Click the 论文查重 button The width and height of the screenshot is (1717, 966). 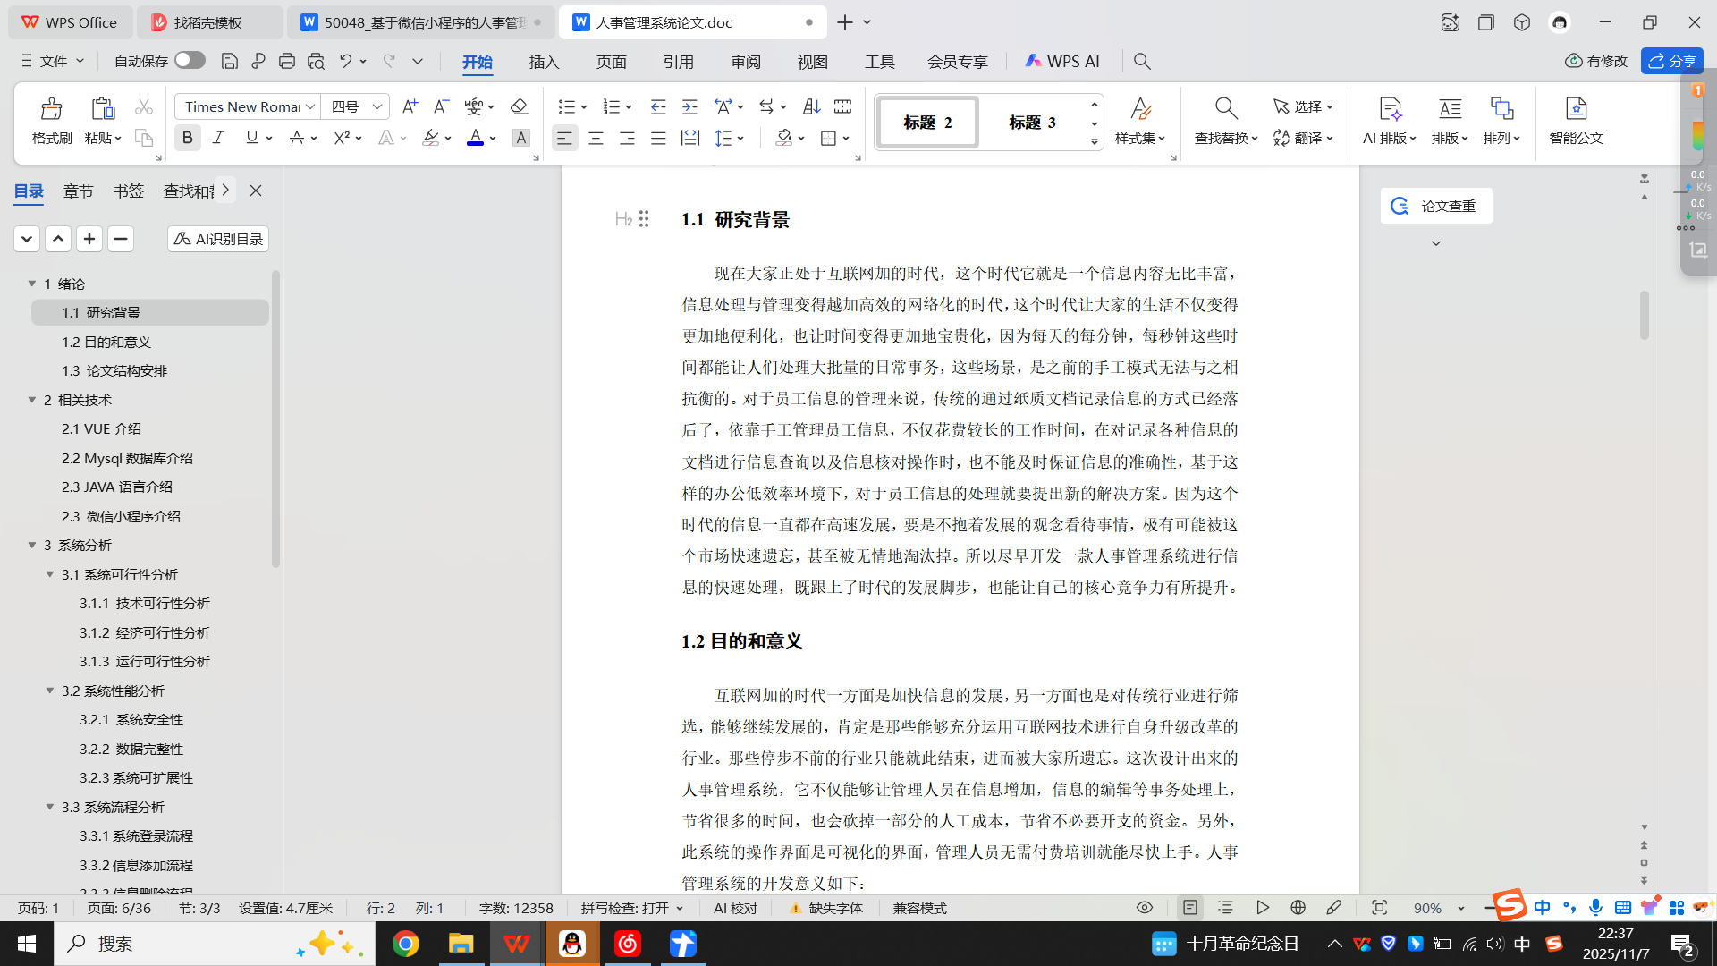click(1435, 206)
